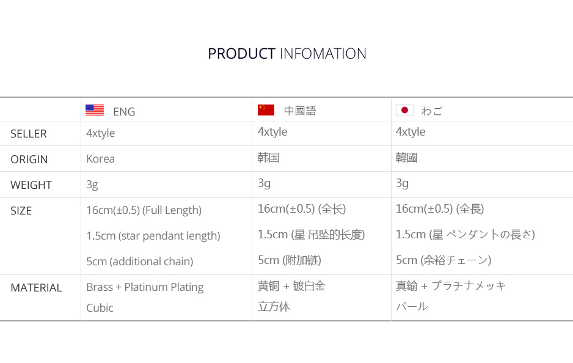Select the ENG column header
This screenshot has height=363, width=573.
tap(124, 111)
